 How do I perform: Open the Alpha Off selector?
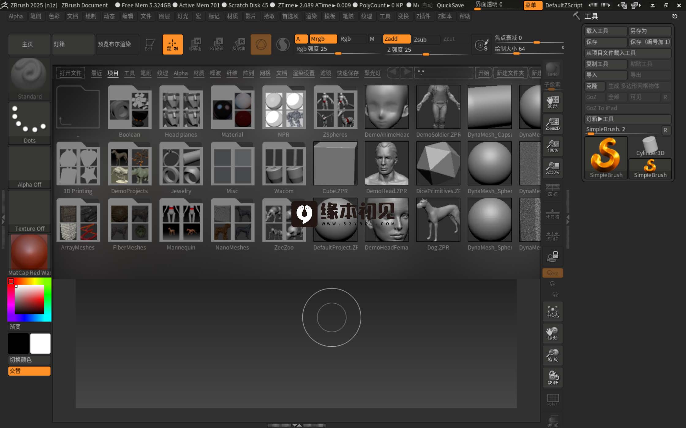(x=29, y=167)
